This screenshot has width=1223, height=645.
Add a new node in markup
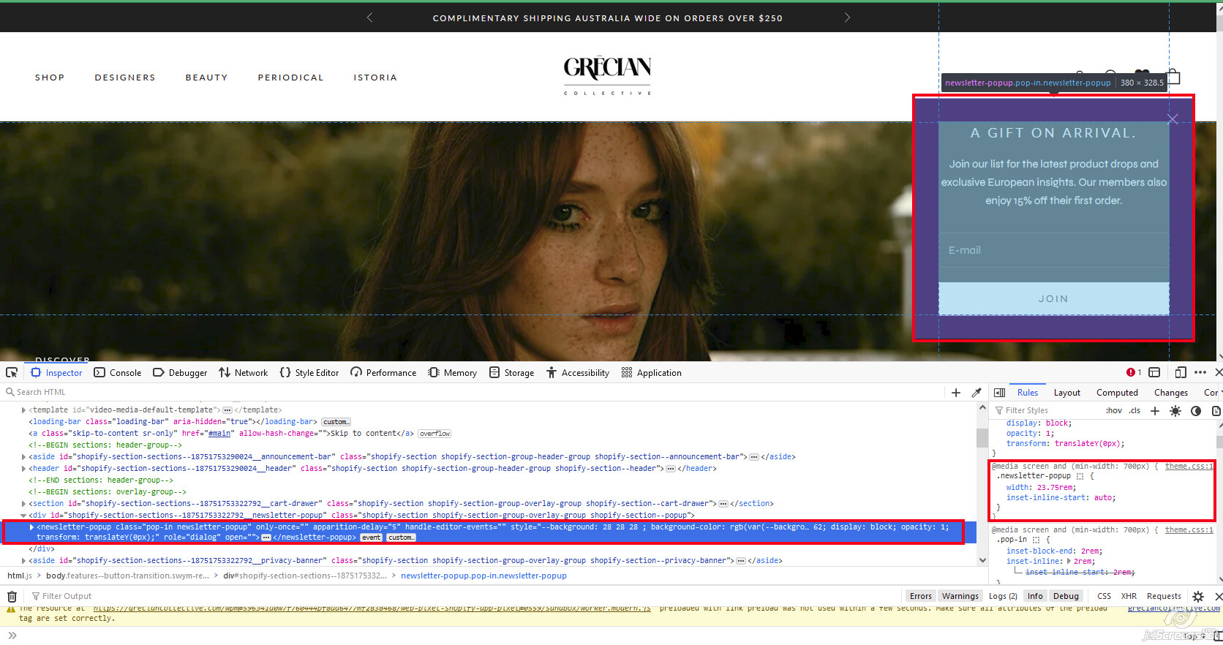tap(955, 393)
